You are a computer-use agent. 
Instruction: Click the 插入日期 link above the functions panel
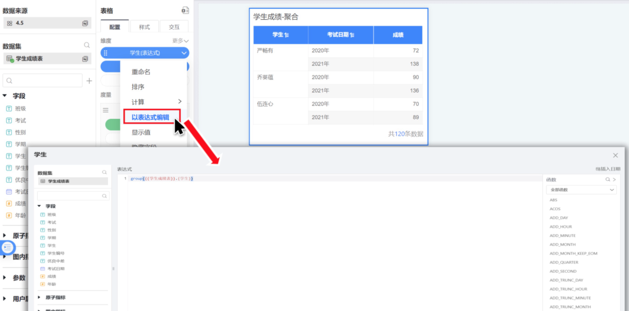[x=608, y=169]
